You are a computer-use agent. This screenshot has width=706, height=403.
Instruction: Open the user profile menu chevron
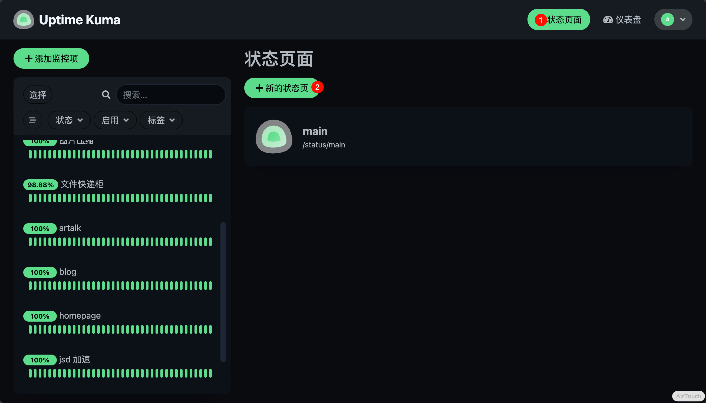coord(682,20)
